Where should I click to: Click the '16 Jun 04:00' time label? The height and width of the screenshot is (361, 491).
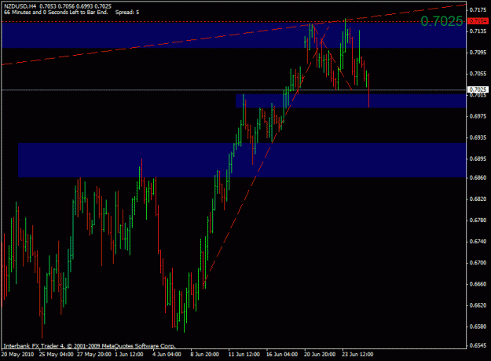[x=282, y=355]
